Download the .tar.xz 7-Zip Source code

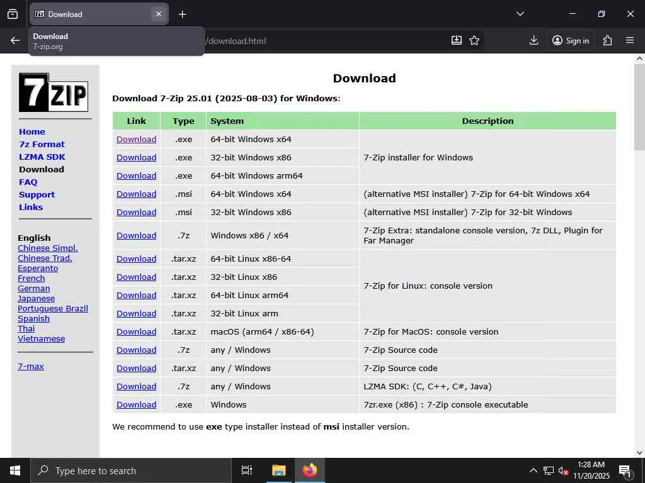(x=136, y=369)
